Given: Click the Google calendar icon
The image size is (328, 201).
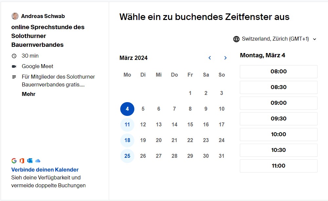Looking at the screenshot, I should [x=14, y=161].
